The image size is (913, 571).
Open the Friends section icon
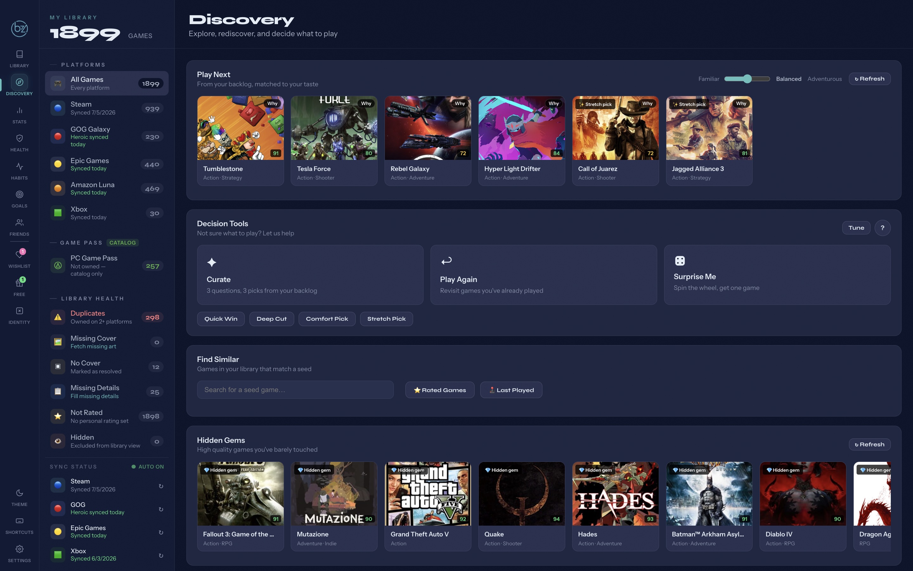click(19, 222)
